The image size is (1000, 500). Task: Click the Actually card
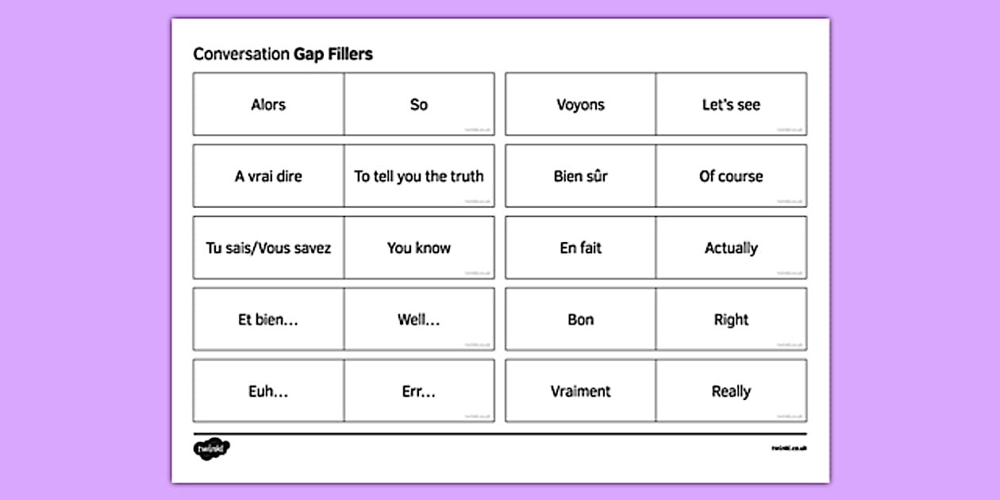pyautogui.click(x=731, y=248)
